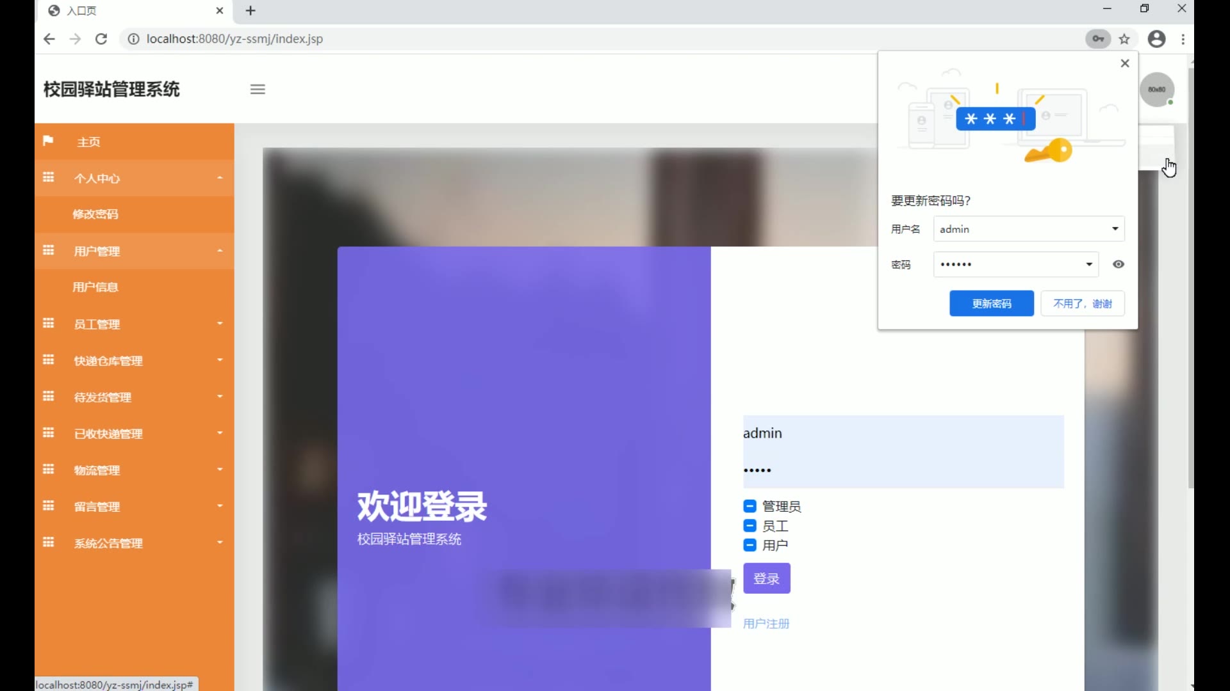
Task: Open the 密码 dropdown in the password popup
Action: coord(1089,264)
